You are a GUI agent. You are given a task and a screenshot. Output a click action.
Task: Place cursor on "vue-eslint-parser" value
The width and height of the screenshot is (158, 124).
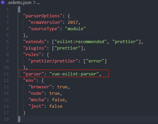[x=74, y=74]
